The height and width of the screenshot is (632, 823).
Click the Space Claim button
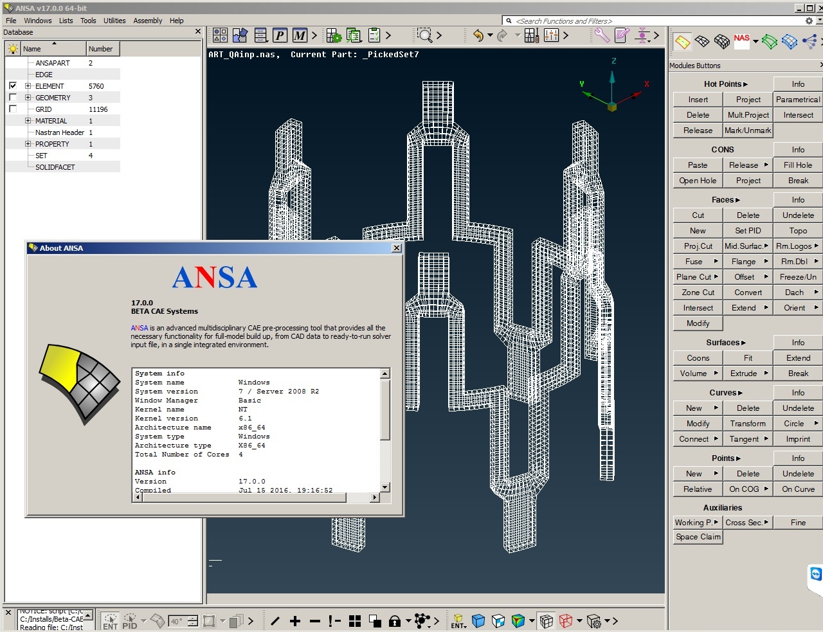tap(698, 537)
